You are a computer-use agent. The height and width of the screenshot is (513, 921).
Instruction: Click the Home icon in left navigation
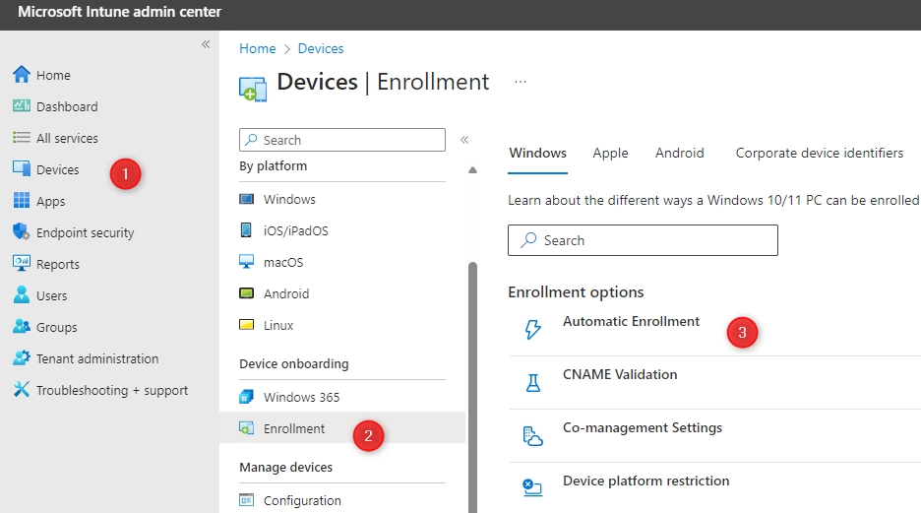tap(22, 75)
